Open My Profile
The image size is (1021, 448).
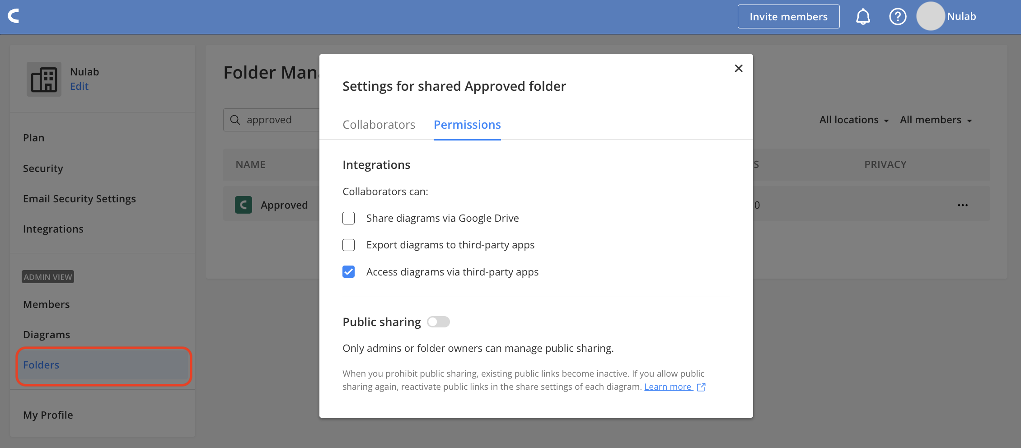48,415
